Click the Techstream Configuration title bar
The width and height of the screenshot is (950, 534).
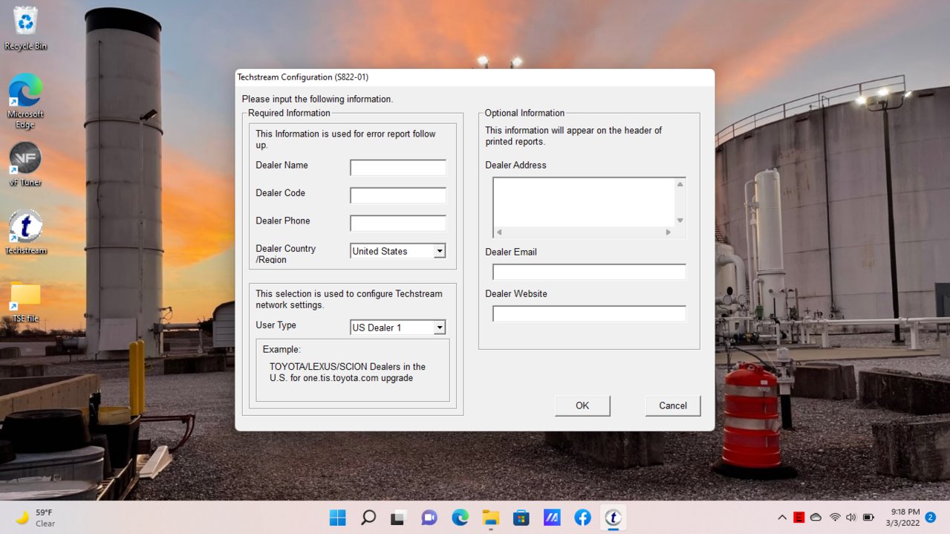[475, 77]
